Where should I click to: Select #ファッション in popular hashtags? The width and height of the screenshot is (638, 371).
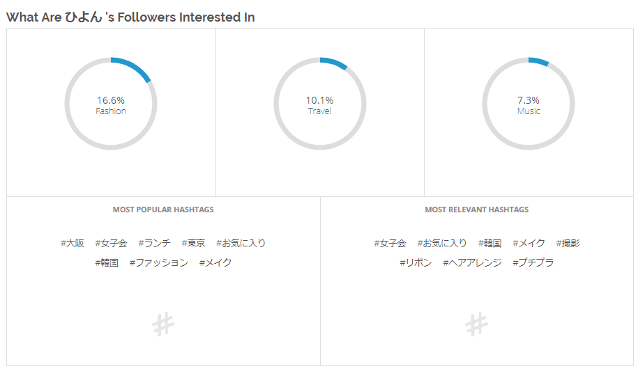pyautogui.click(x=159, y=263)
